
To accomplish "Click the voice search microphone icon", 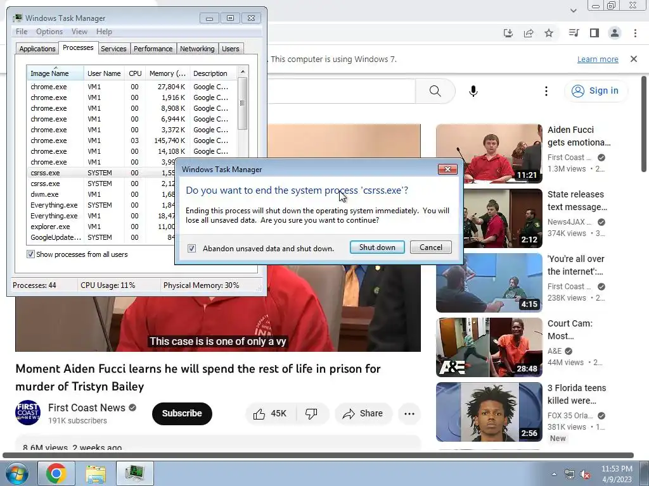I will point(473,91).
